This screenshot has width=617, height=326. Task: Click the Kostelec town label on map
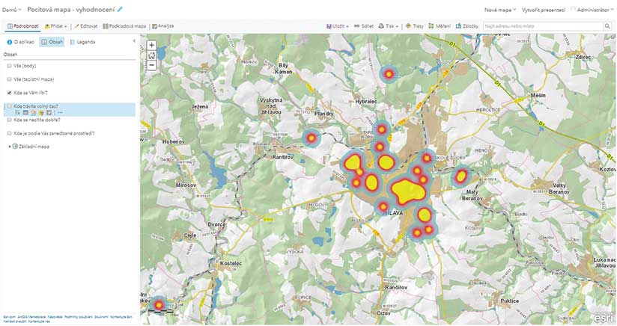[x=231, y=263]
